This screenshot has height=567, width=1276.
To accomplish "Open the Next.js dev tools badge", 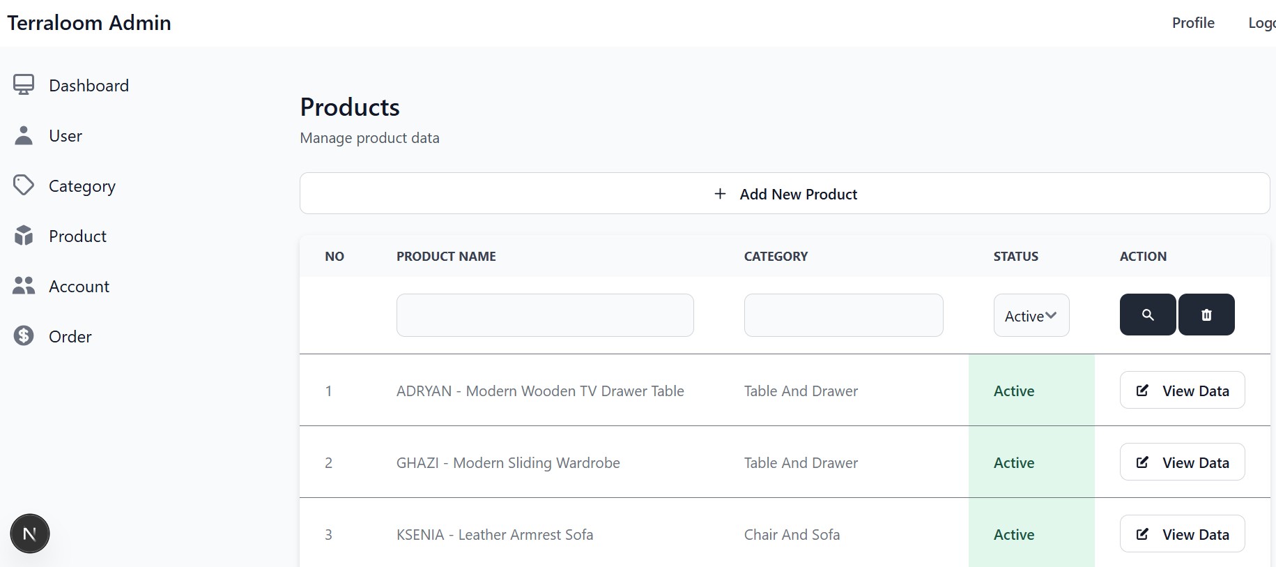I will [30, 534].
